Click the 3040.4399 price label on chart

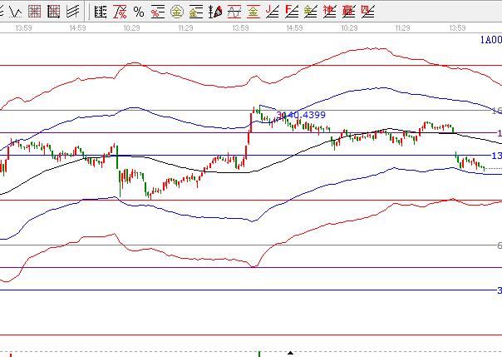(301, 115)
